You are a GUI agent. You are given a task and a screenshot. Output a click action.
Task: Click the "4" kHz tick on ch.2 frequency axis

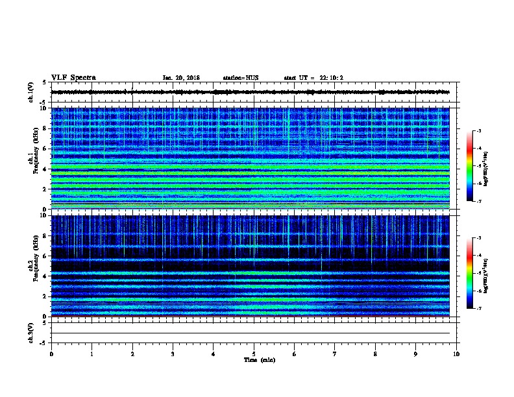[x=45, y=276]
